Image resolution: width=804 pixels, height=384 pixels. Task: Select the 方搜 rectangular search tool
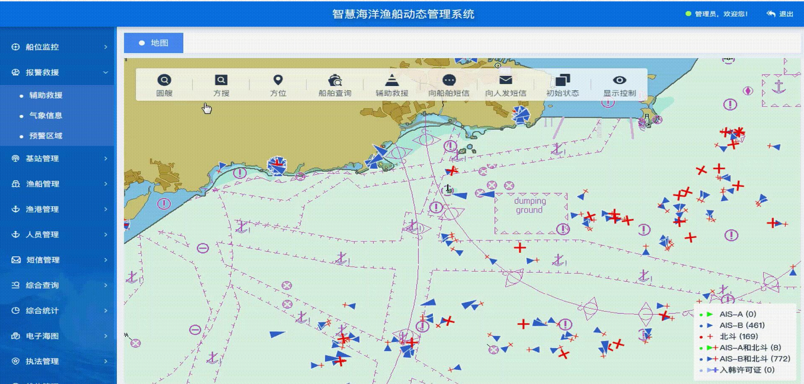tap(221, 85)
